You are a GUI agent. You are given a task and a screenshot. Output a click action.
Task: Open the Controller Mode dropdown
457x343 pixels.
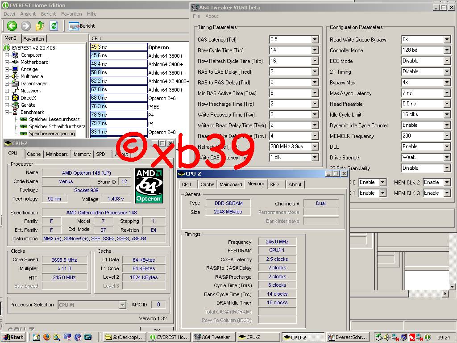pyautogui.click(x=447, y=50)
